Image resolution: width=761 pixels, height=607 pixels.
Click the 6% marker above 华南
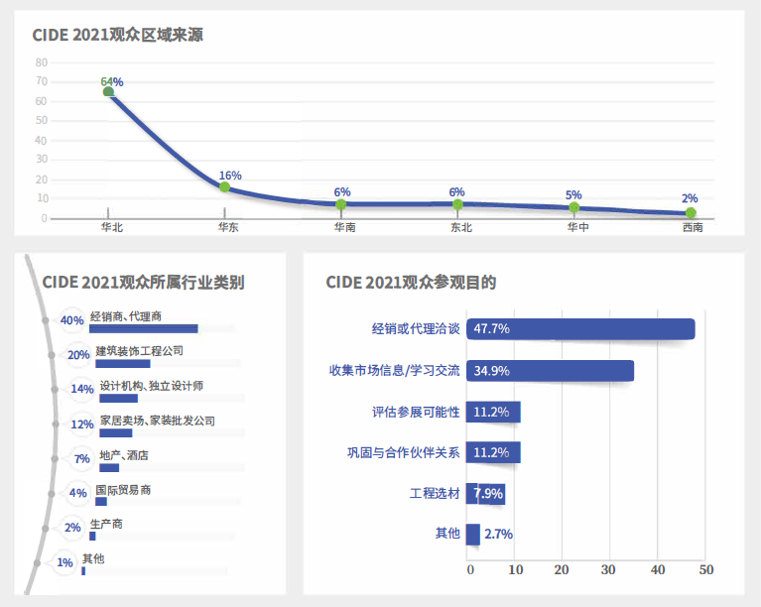coord(341,204)
